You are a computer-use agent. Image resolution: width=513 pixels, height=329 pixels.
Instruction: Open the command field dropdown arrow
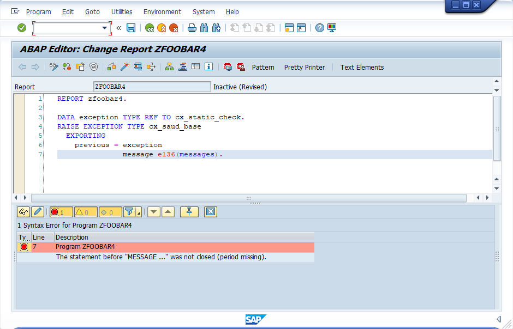pyautogui.click(x=105, y=28)
